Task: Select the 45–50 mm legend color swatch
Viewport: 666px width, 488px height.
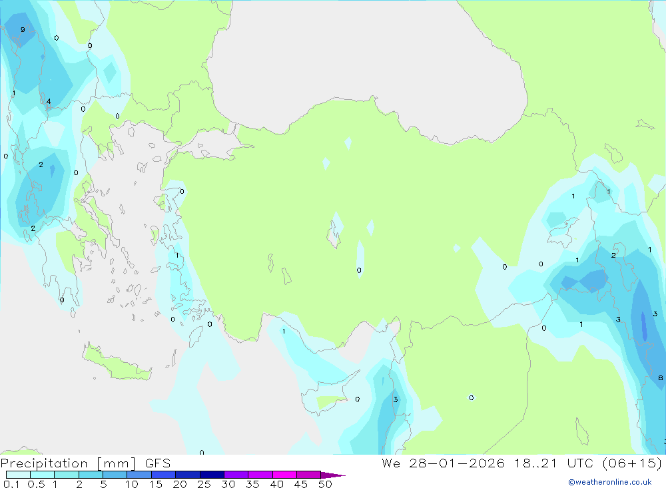Action: click(x=308, y=475)
